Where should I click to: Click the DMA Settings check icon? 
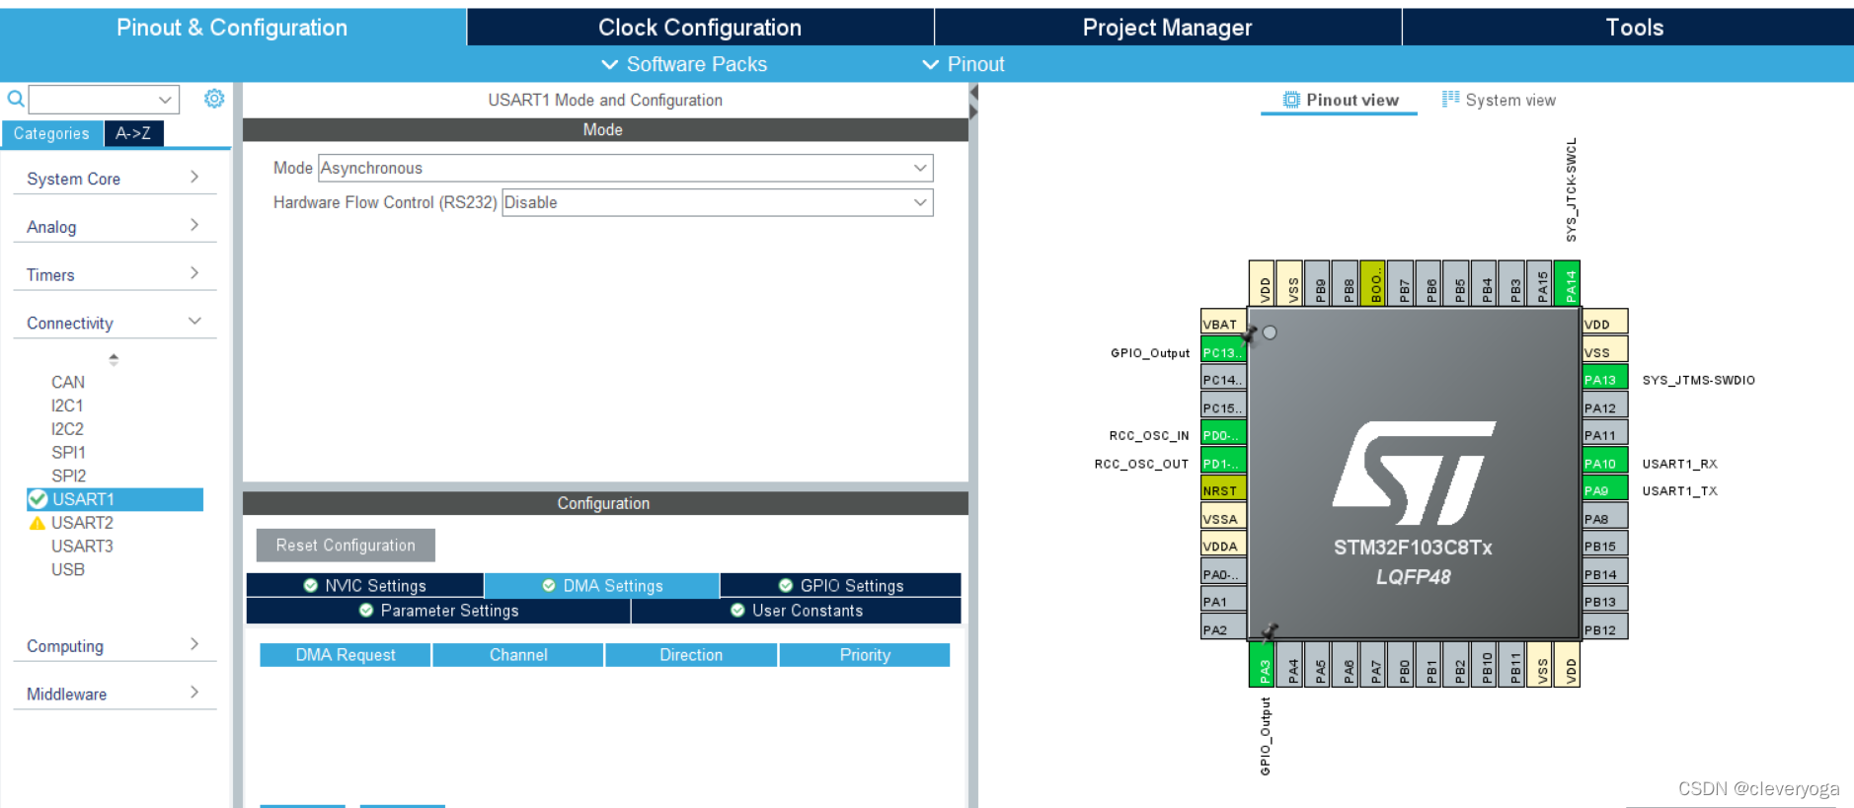pyautogui.click(x=549, y=585)
